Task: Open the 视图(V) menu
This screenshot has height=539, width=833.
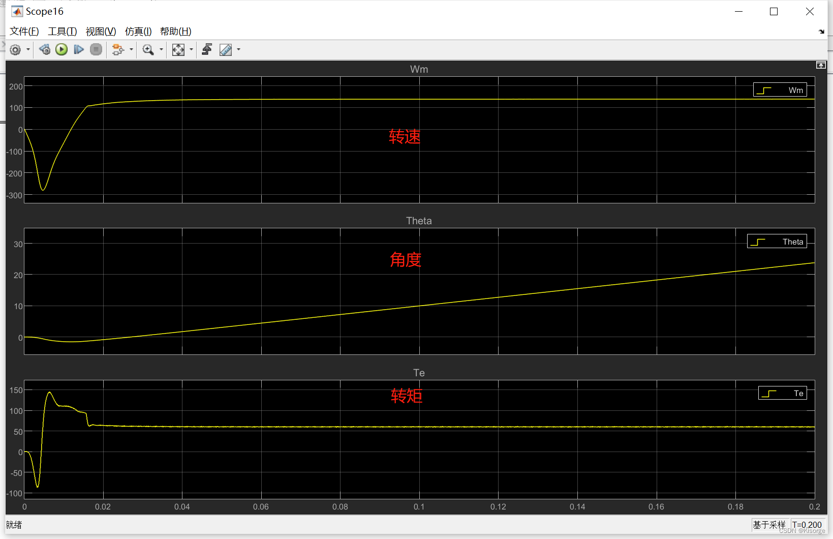Action: tap(101, 32)
